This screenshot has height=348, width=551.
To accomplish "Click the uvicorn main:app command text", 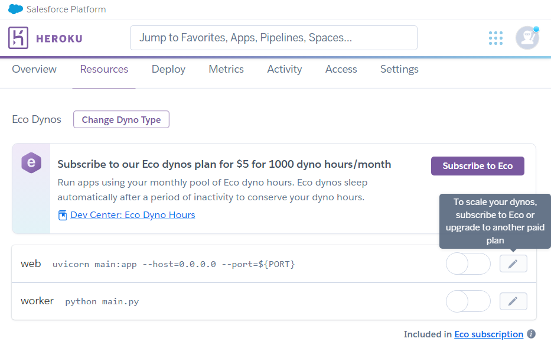I will coord(174,264).
